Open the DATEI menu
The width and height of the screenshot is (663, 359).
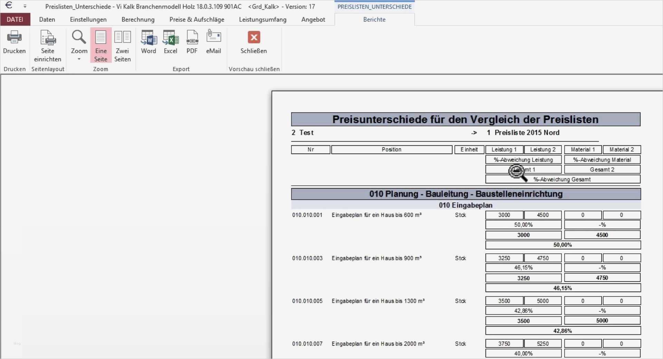tap(15, 19)
